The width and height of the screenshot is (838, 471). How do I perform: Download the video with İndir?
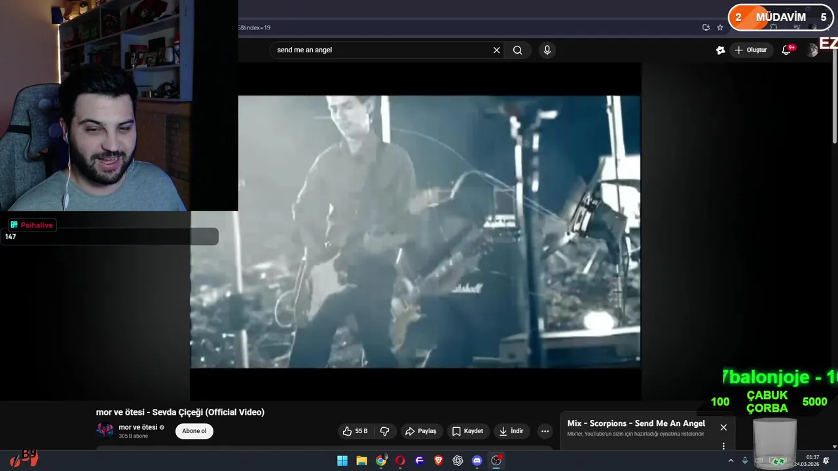[x=511, y=431]
